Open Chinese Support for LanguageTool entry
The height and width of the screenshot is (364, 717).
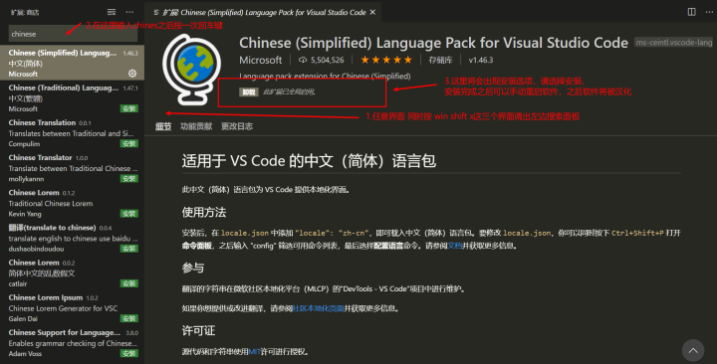click(x=72, y=342)
